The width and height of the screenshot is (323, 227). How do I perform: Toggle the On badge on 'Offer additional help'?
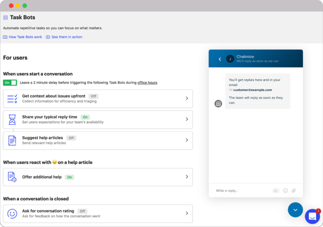pos(69,177)
